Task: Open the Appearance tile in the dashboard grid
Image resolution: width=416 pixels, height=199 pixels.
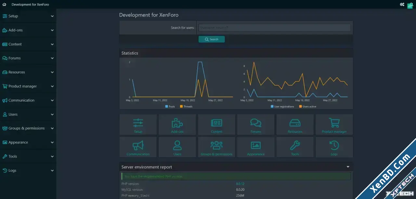Action: point(256,147)
